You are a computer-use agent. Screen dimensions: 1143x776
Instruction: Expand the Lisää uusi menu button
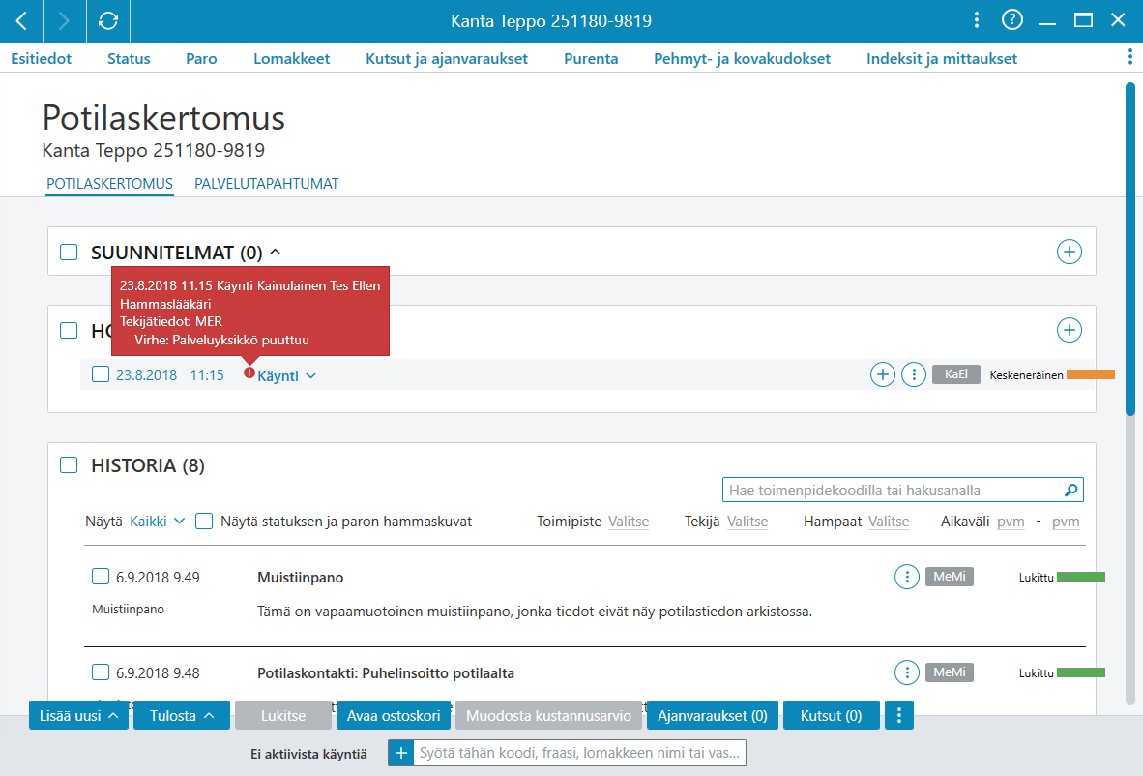point(78,715)
